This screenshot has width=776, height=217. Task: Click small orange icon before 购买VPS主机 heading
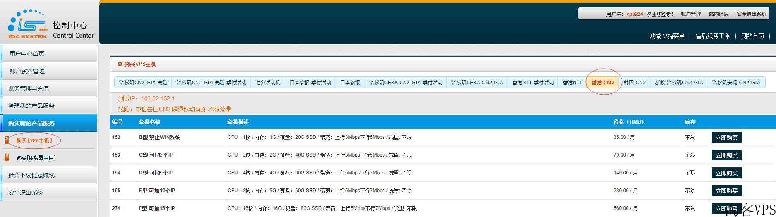point(120,64)
